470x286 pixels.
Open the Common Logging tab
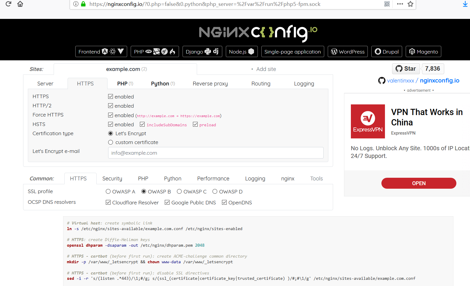[255, 178]
